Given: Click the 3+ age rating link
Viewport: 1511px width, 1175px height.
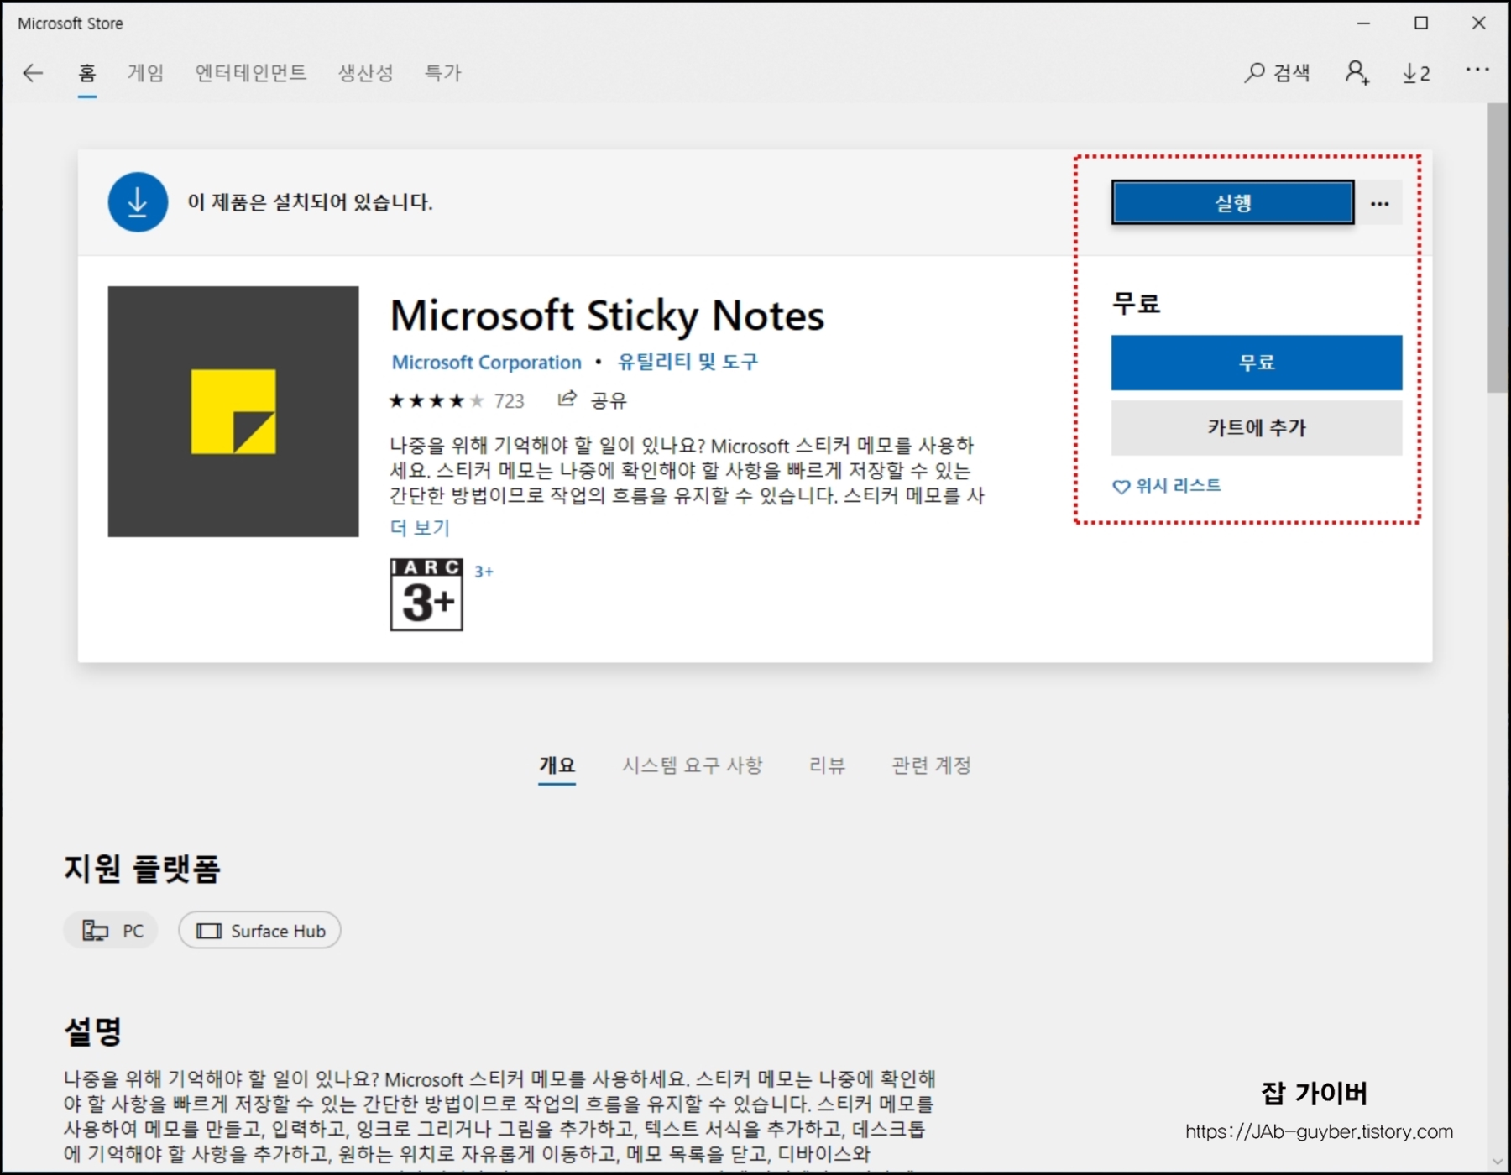Looking at the screenshot, I should pos(484,572).
